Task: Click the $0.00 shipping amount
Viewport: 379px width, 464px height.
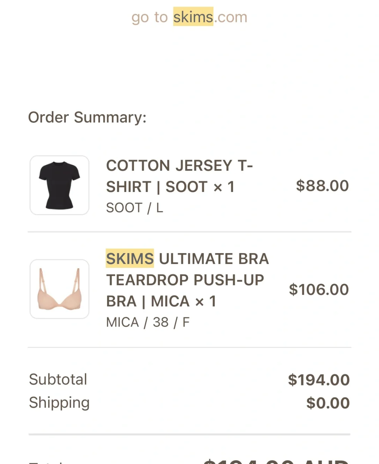Action: [x=328, y=403]
